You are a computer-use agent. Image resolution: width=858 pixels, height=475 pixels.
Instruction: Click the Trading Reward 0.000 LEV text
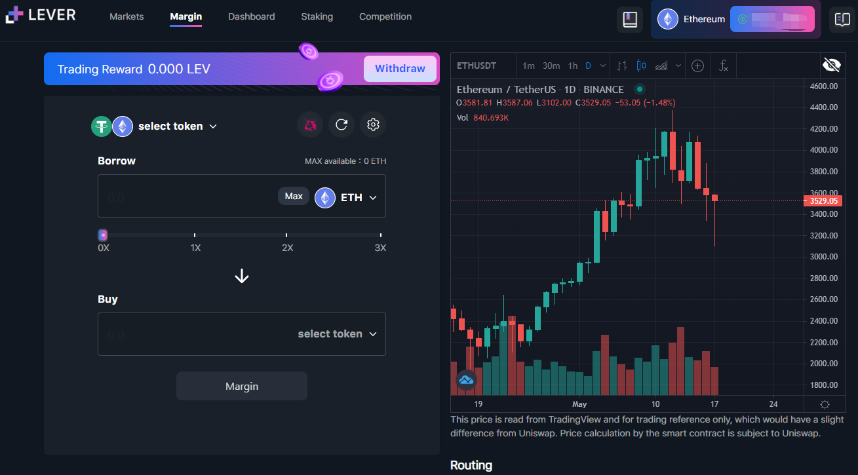tap(134, 69)
